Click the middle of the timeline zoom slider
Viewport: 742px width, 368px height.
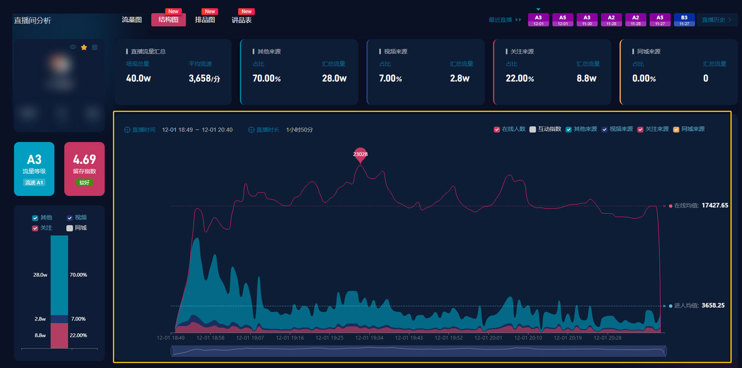pyautogui.click(x=419, y=351)
